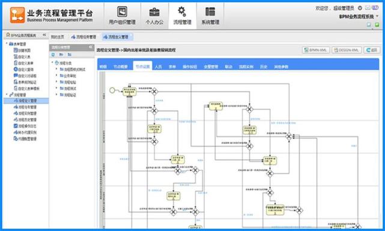Expand the 流程测试 folder
Screen dimensions: 385x231
click(56, 88)
